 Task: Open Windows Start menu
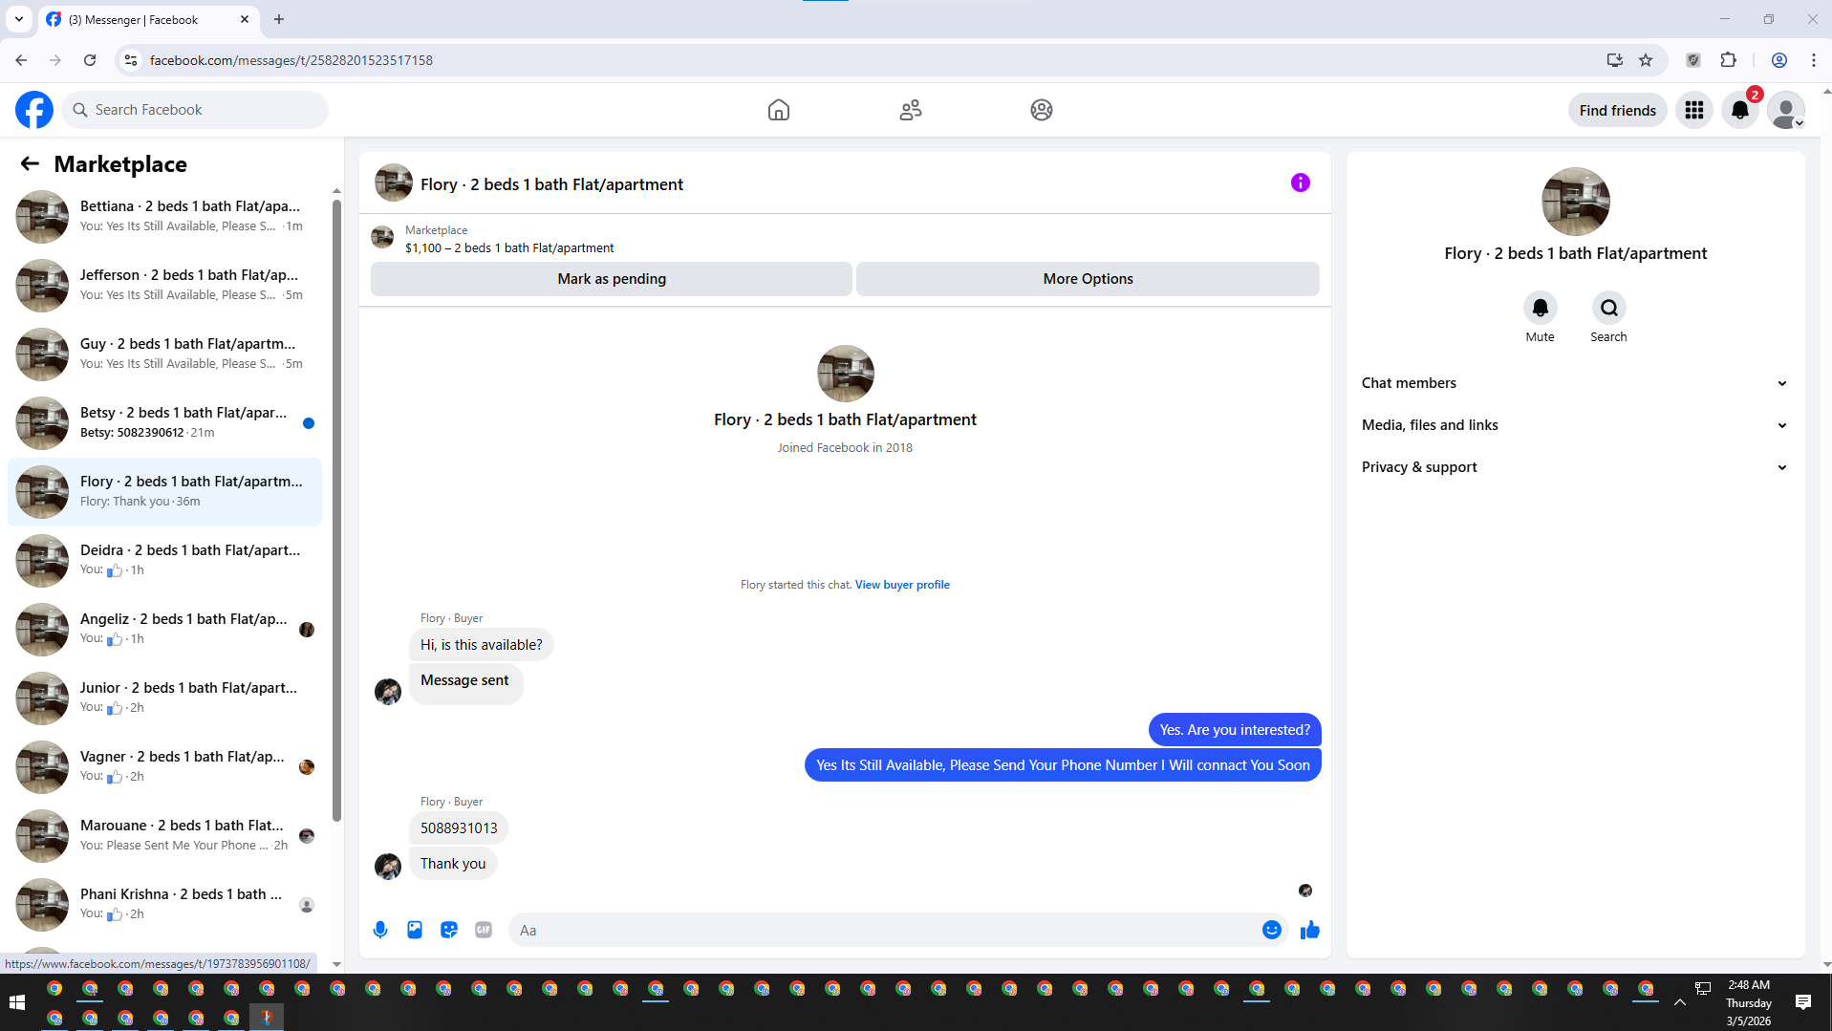click(x=17, y=1002)
